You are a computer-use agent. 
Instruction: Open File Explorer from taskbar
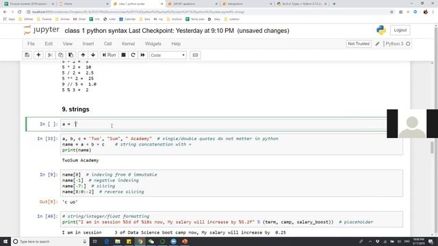point(118,241)
